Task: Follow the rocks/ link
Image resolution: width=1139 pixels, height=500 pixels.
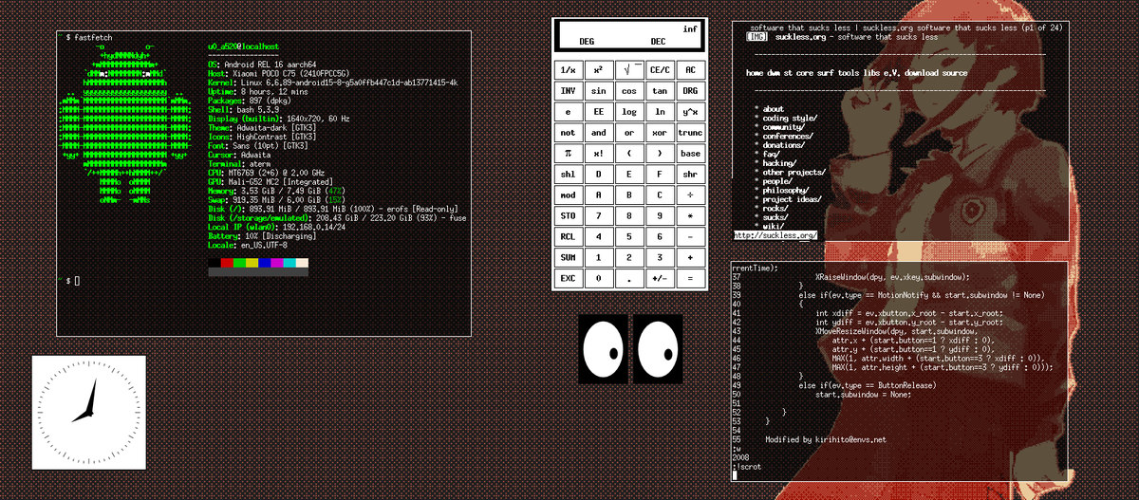Action: pyautogui.click(x=775, y=208)
